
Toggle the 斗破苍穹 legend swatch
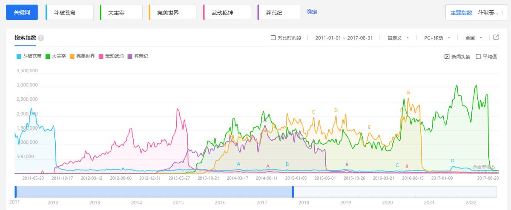[x=19, y=56]
